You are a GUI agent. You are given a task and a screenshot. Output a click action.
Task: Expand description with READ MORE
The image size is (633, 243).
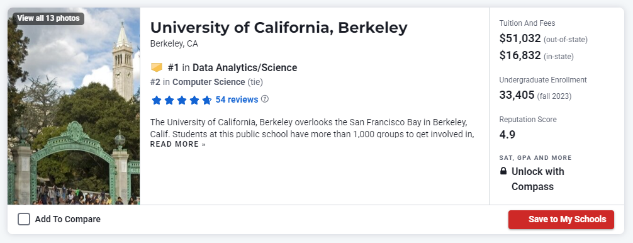coord(177,144)
